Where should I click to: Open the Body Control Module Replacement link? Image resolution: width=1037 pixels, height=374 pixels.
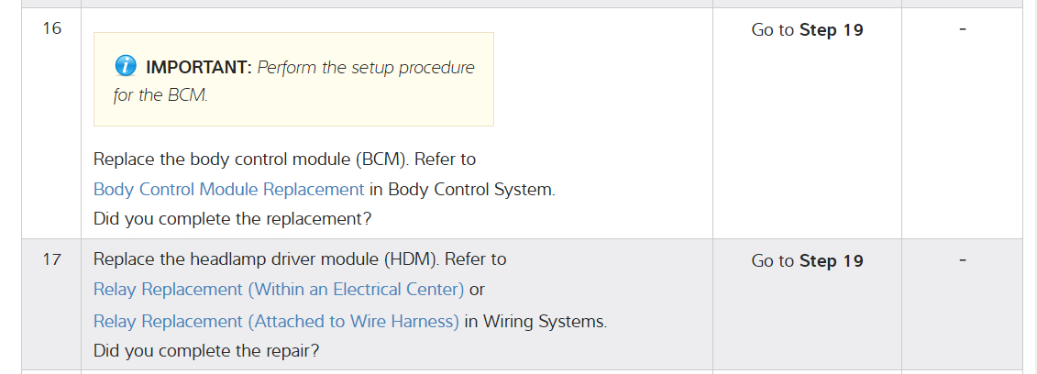pos(228,190)
